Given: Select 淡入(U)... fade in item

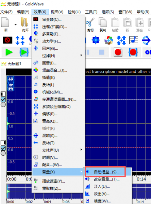Looking at the screenshot, I should [x=108, y=187].
